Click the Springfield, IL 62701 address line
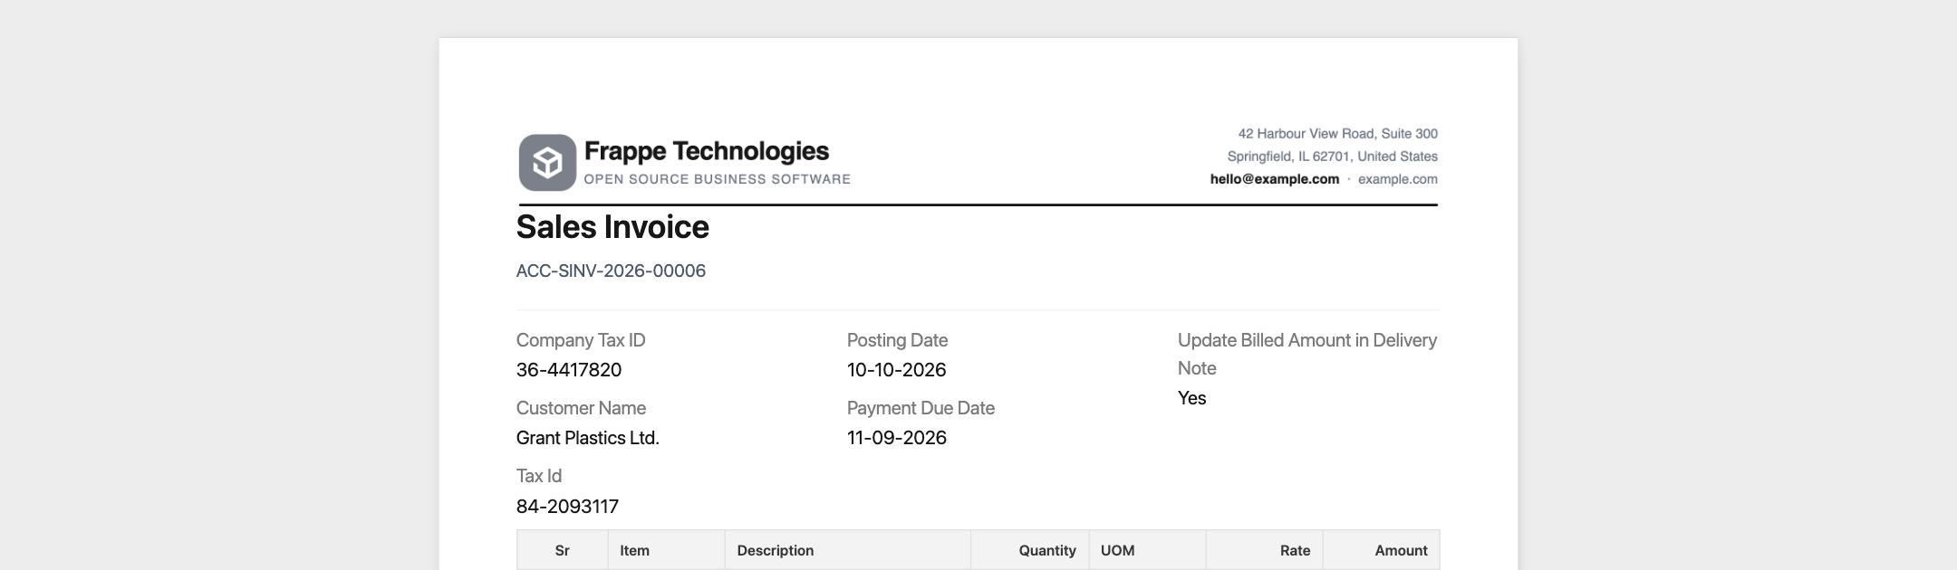Viewport: 1957px width, 570px height. coord(1332,157)
